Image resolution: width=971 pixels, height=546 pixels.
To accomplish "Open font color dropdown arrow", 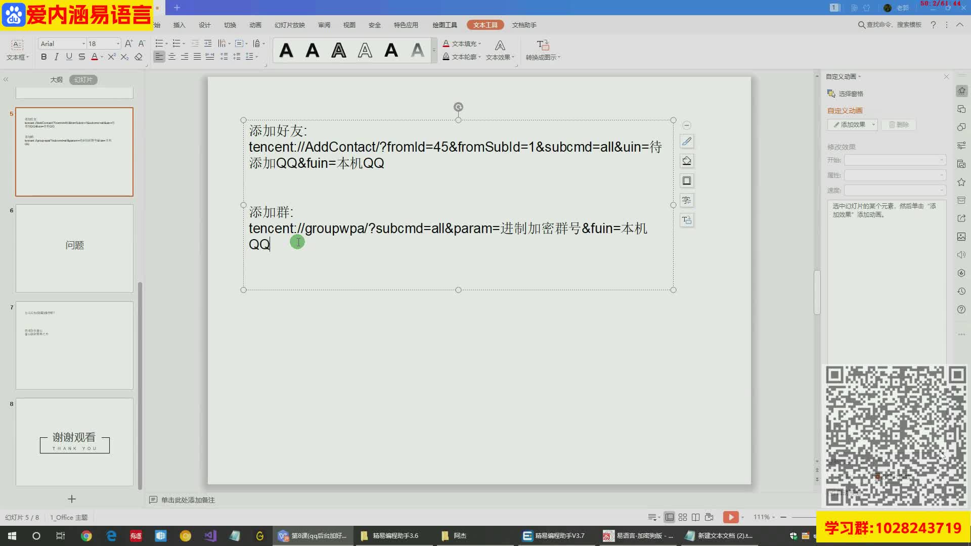I will coord(102,57).
